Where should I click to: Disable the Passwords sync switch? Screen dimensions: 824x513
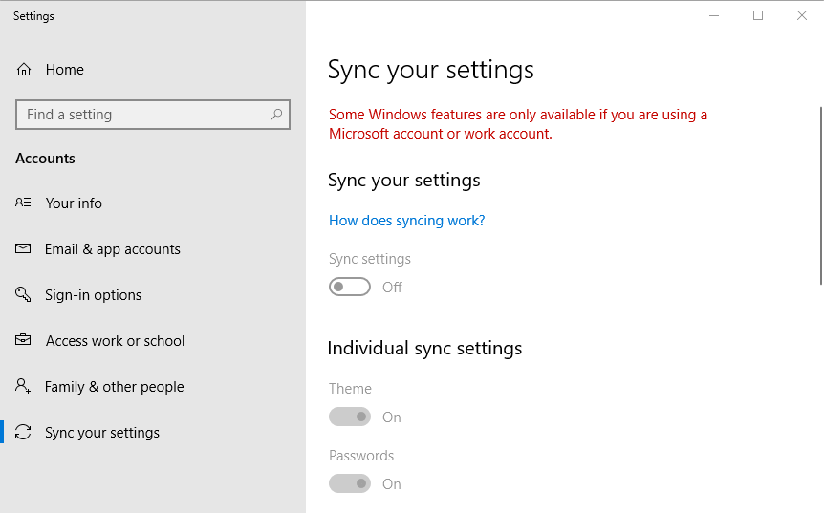[350, 483]
